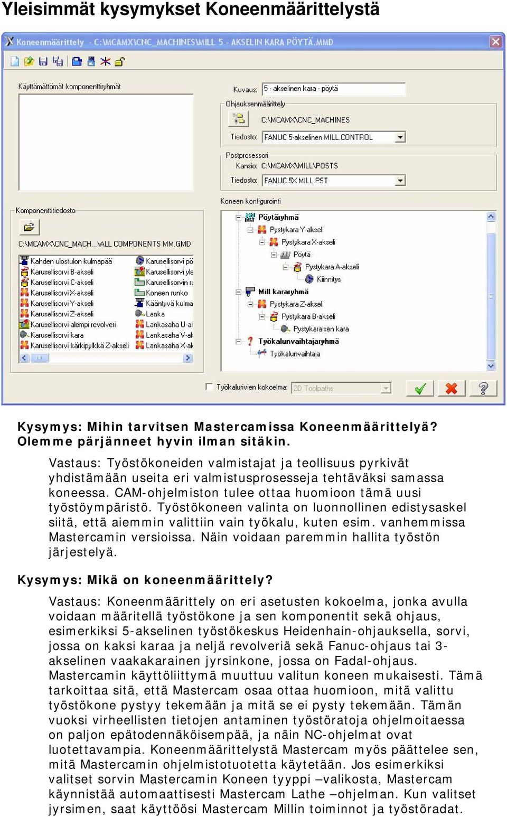Collapse the Työkalunvaihtajaryhmä tree node
This screenshot has width=507, height=817.
pos(238,341)
